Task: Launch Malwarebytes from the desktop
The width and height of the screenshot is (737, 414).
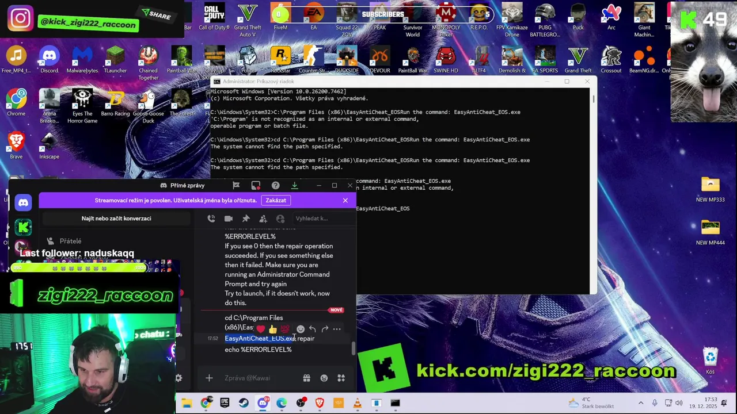Action: point(82,60)
